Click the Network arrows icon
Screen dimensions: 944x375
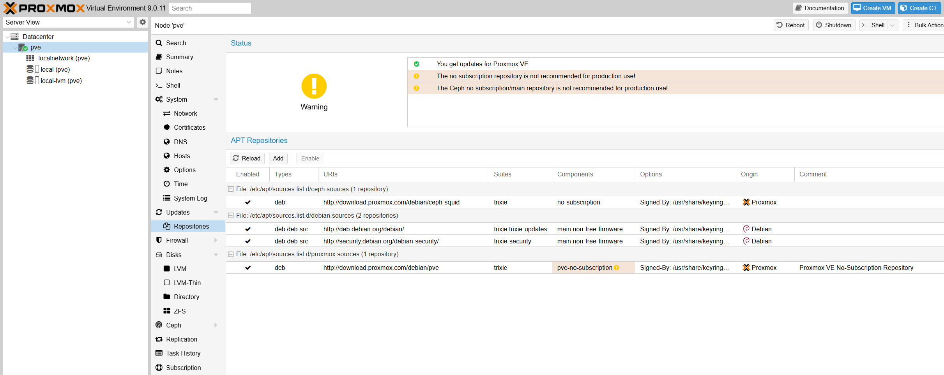click(x=167, y=113)
